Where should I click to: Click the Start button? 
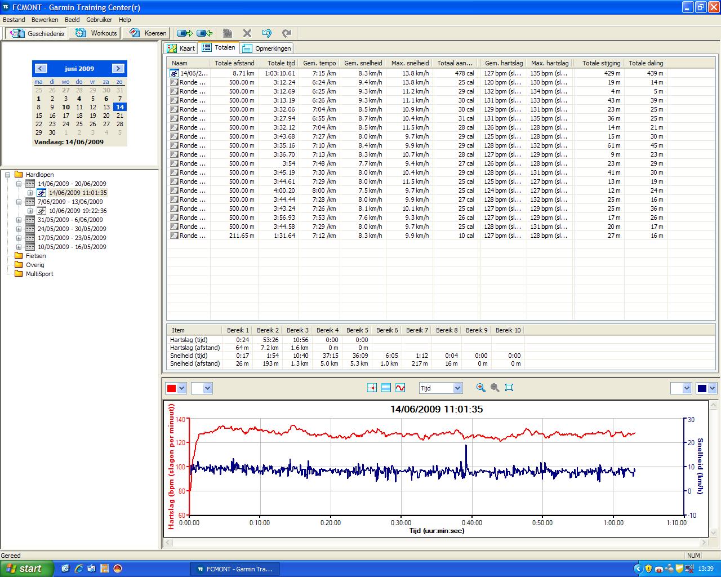[27, 569]
